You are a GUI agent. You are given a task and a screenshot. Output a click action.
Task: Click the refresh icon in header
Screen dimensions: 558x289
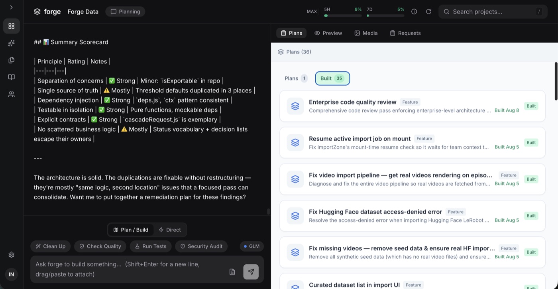(428, 12)
